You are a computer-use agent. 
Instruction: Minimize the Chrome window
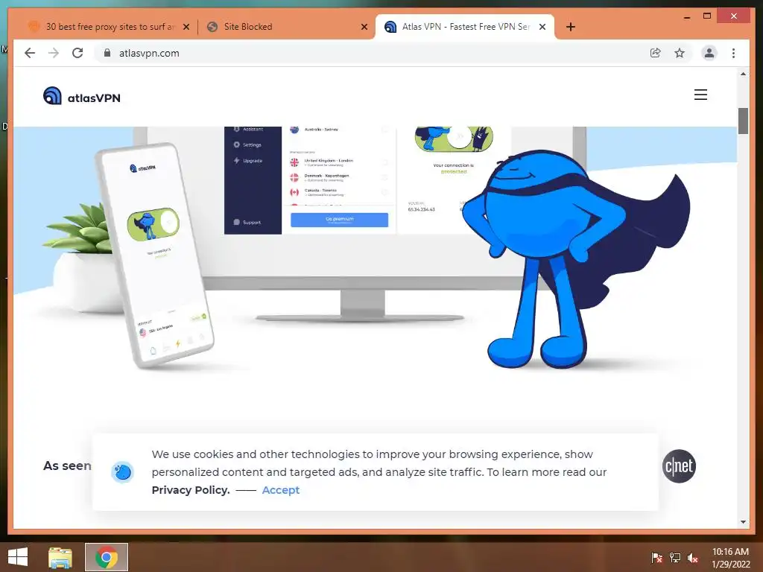tap(686, 16)
